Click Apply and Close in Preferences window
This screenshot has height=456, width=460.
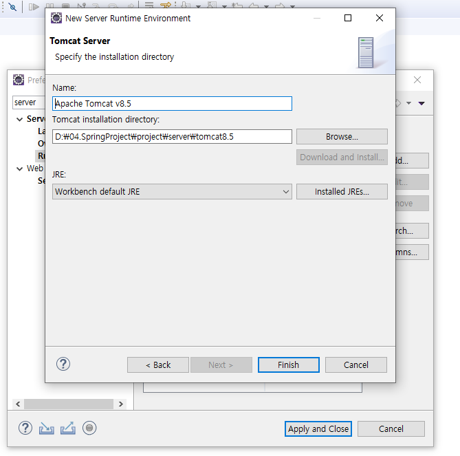click(x=318, y=428)
